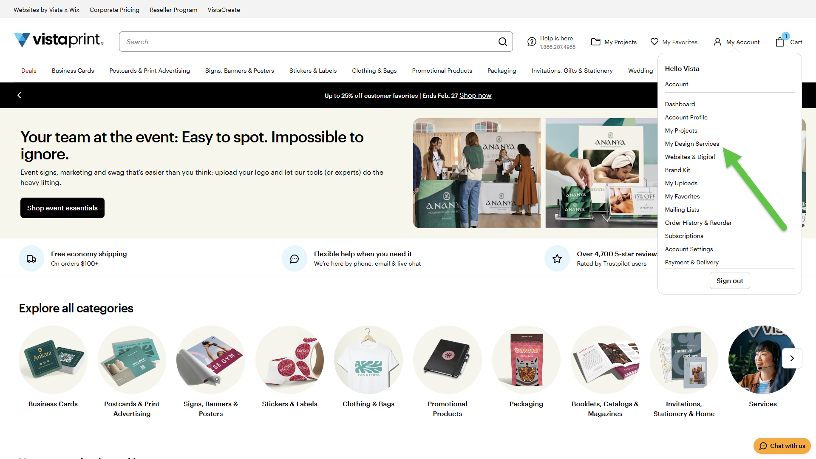Screen dimensions: 816x459
Task: Go to Reseller Program
Action: coord(173,10)
